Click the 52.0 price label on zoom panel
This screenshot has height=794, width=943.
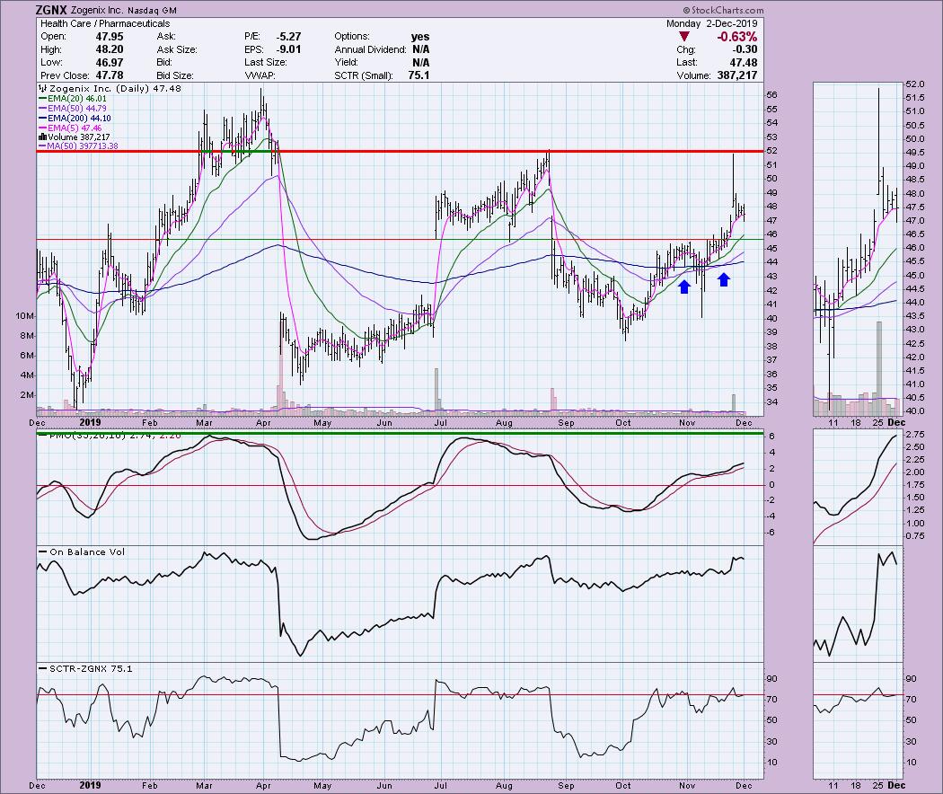[915, 84]
